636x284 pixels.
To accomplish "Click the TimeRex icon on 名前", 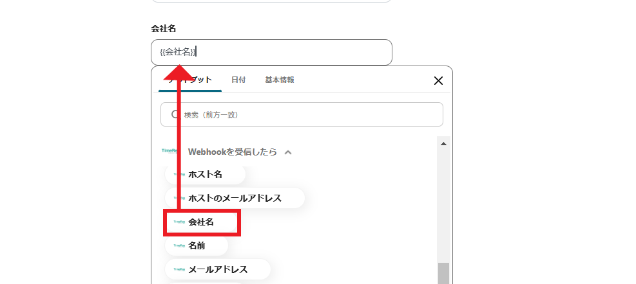I will coord(179,245).
